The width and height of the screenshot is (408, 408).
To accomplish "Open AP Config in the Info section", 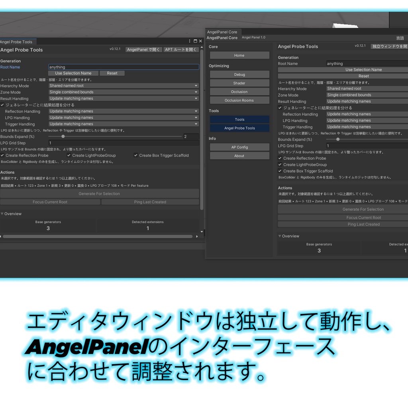I will coord(239,147).
